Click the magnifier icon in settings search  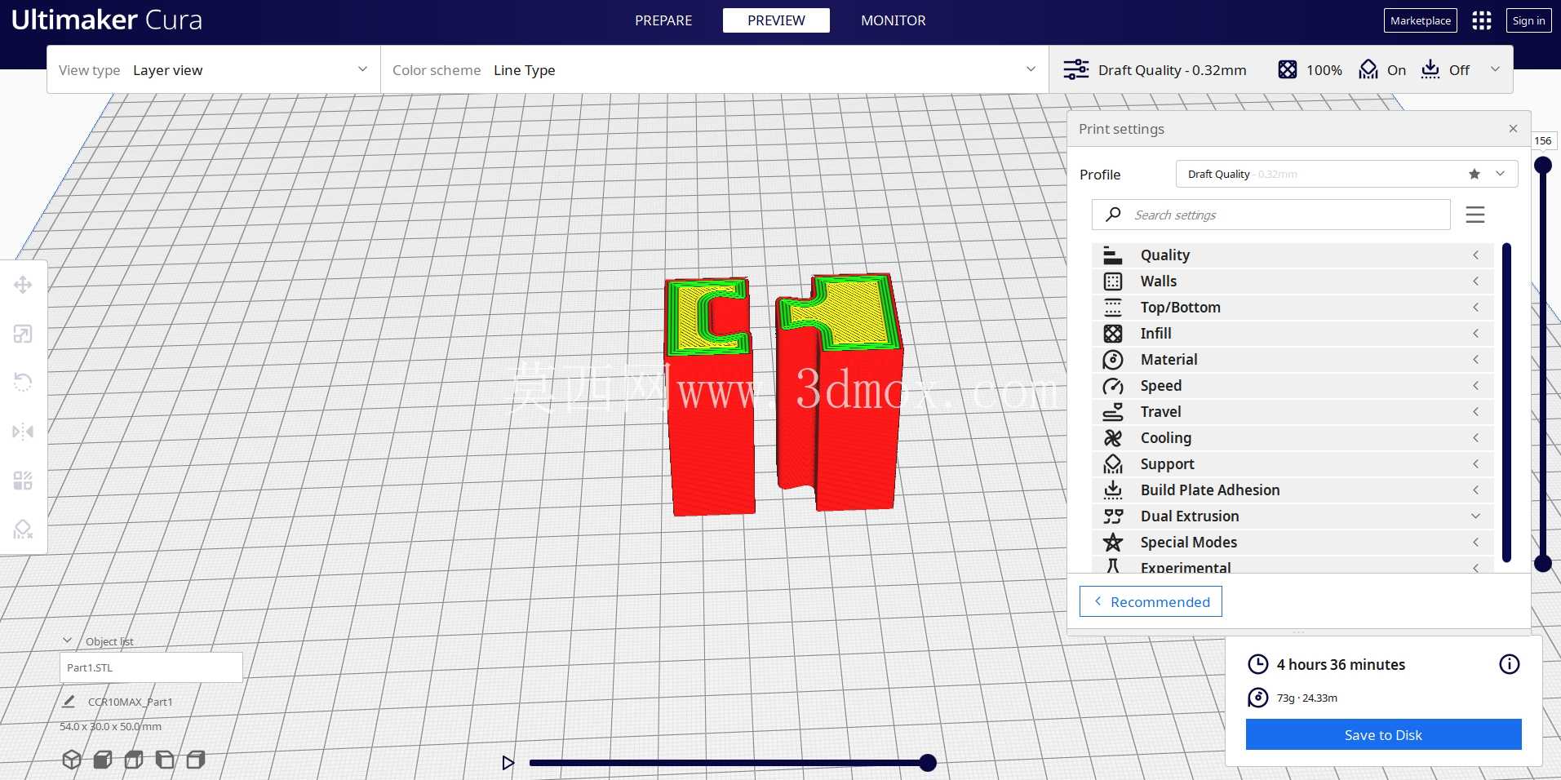[x=1113, y=215]
